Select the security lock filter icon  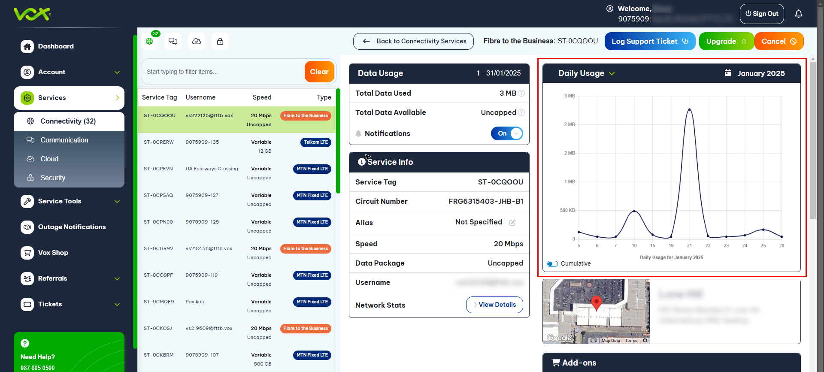[220, 41]
